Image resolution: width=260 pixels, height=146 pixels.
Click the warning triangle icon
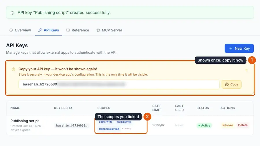tap(13, 69)
